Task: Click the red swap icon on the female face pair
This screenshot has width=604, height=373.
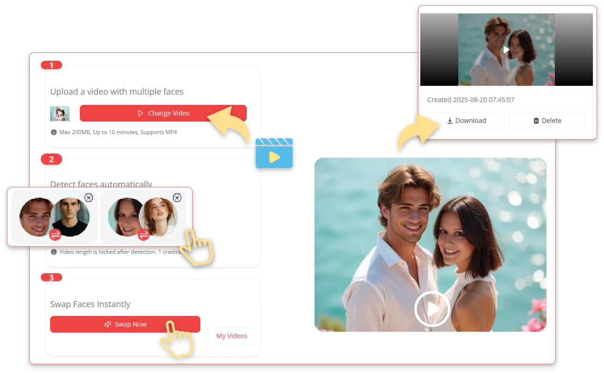Action: tap(144, 235)
